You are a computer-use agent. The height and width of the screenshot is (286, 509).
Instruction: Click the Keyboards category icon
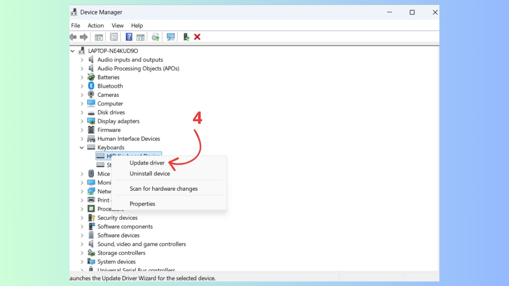click(91, 147)
